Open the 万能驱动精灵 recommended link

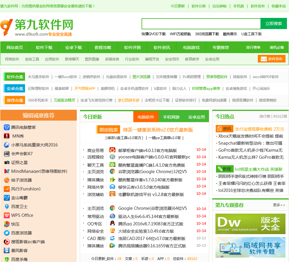(x=64, y=100)
